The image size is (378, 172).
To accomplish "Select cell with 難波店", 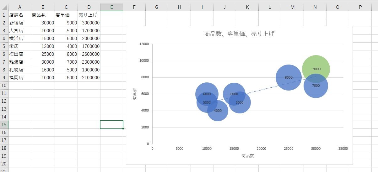I will (x=19, y=62).
